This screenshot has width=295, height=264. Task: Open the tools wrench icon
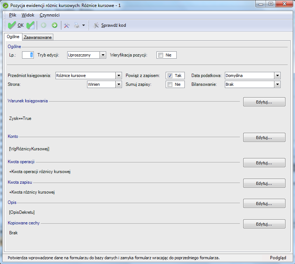coord(66,25)
